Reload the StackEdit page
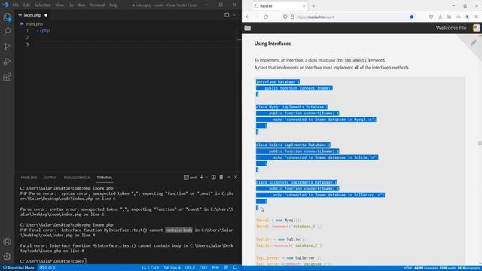This screenshot has height=271, width=482. pos(266,17)
